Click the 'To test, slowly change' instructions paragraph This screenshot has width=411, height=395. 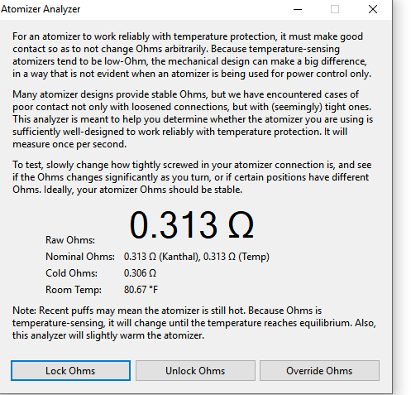192,177
